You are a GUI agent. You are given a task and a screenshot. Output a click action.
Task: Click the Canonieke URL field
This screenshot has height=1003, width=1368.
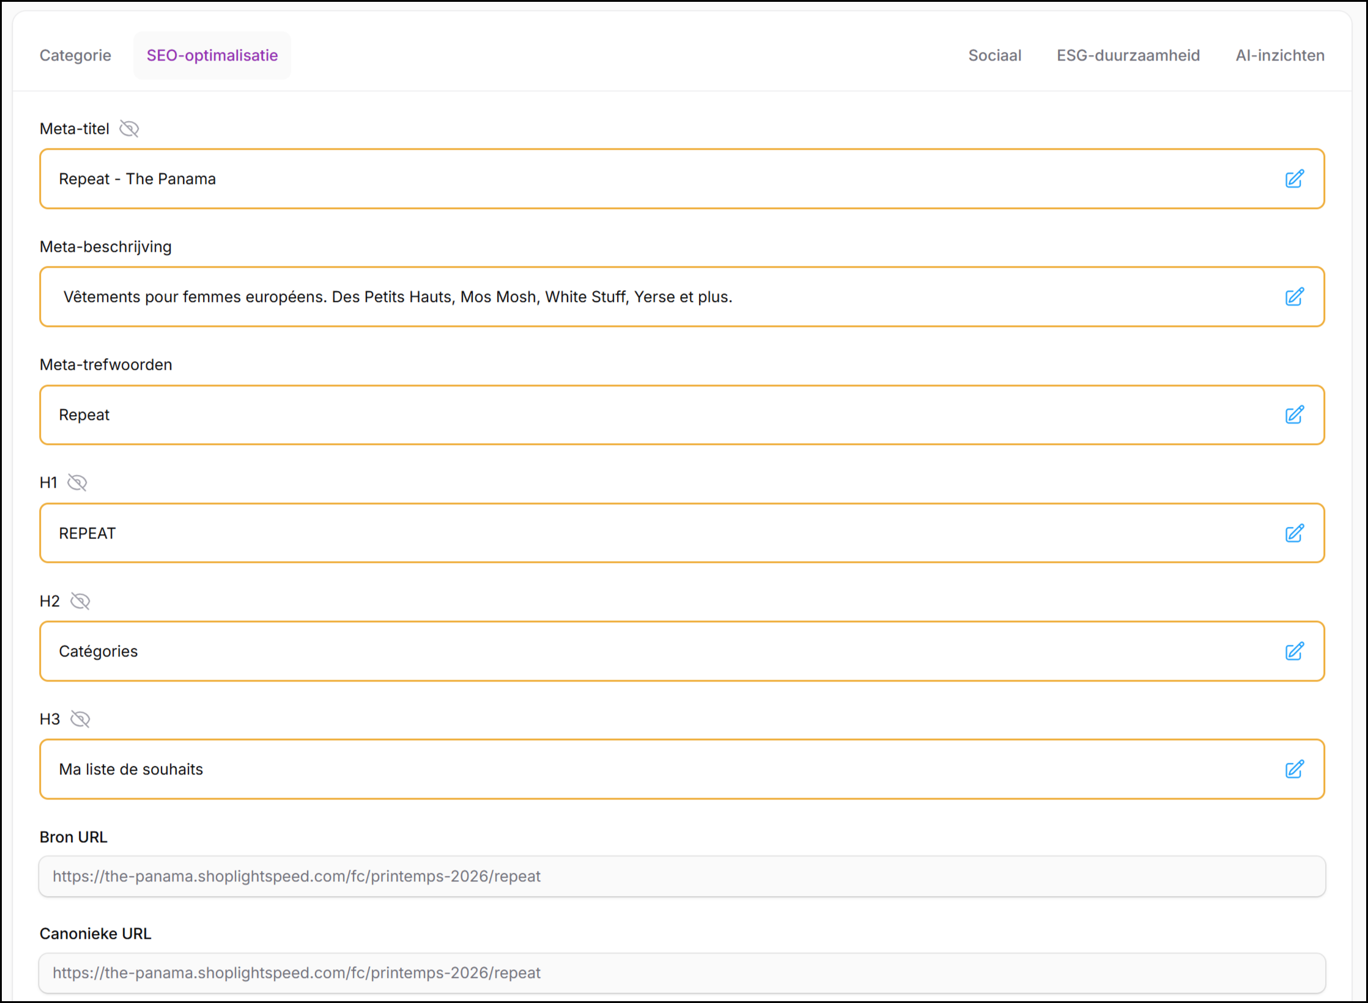tap(682, 973)
